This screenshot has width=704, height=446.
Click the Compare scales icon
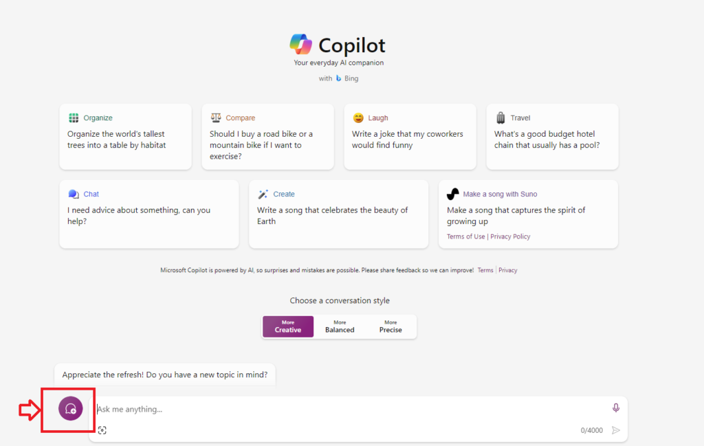pos(216,118)
